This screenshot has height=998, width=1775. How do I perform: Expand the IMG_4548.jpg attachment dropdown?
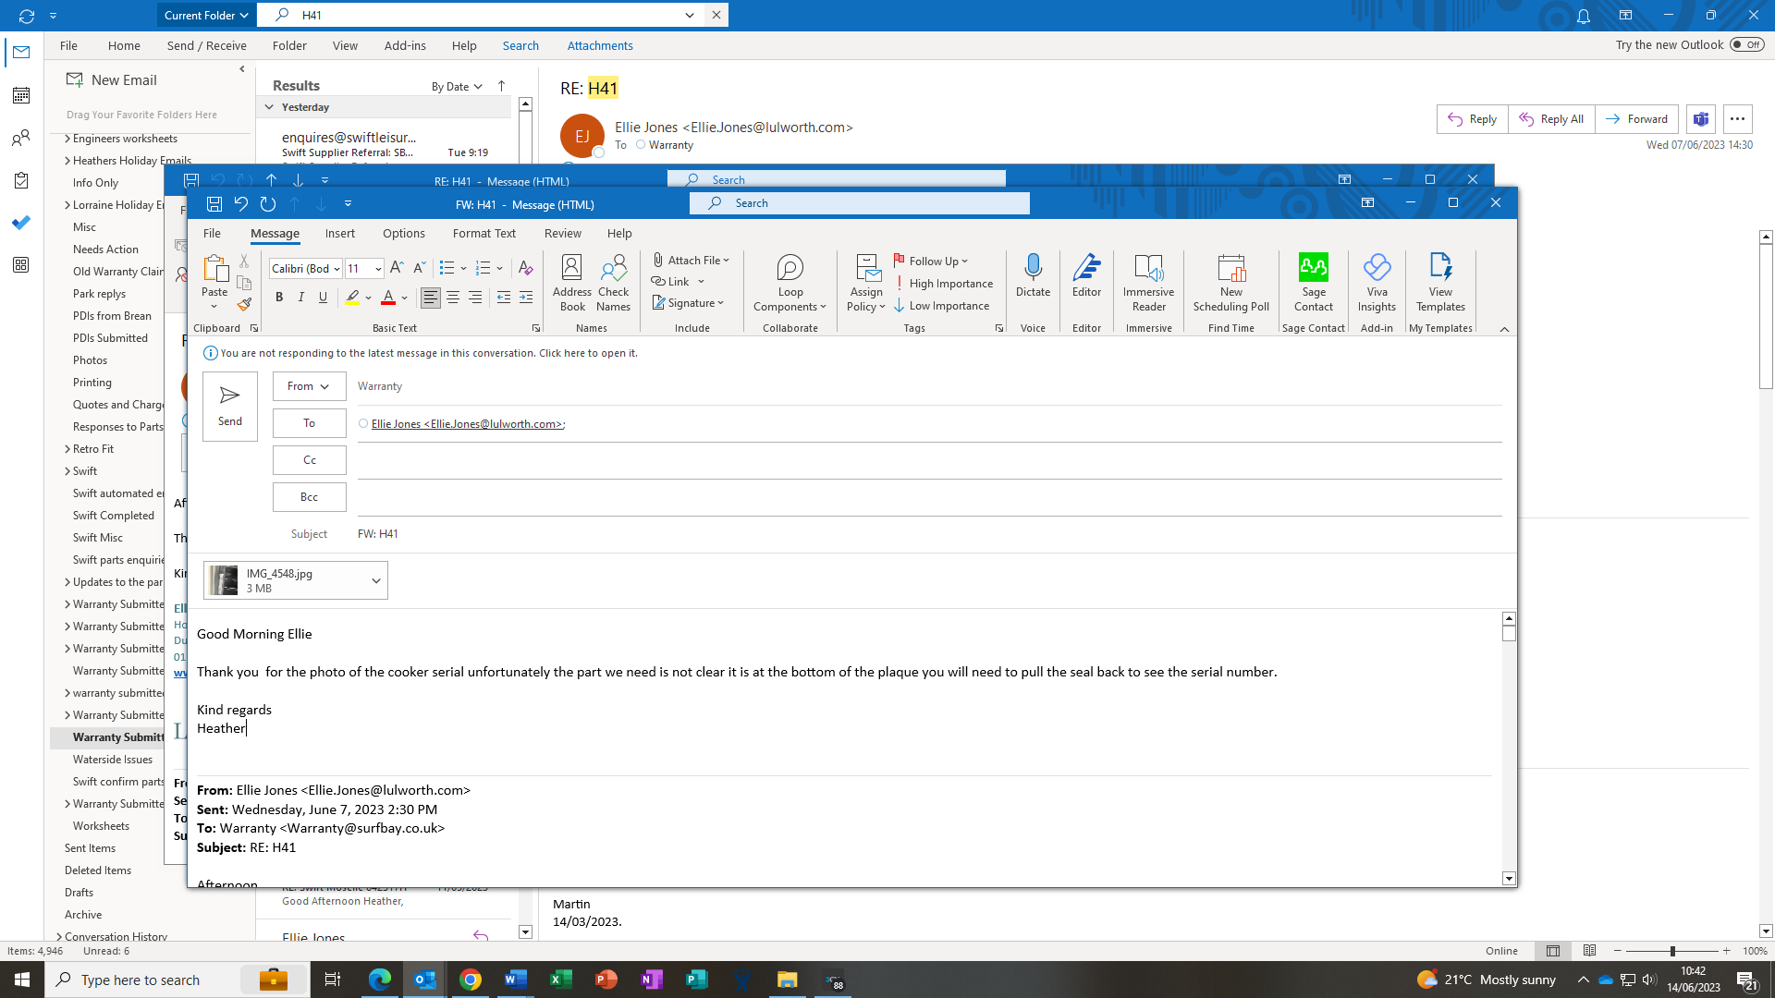tap(376, 581)
